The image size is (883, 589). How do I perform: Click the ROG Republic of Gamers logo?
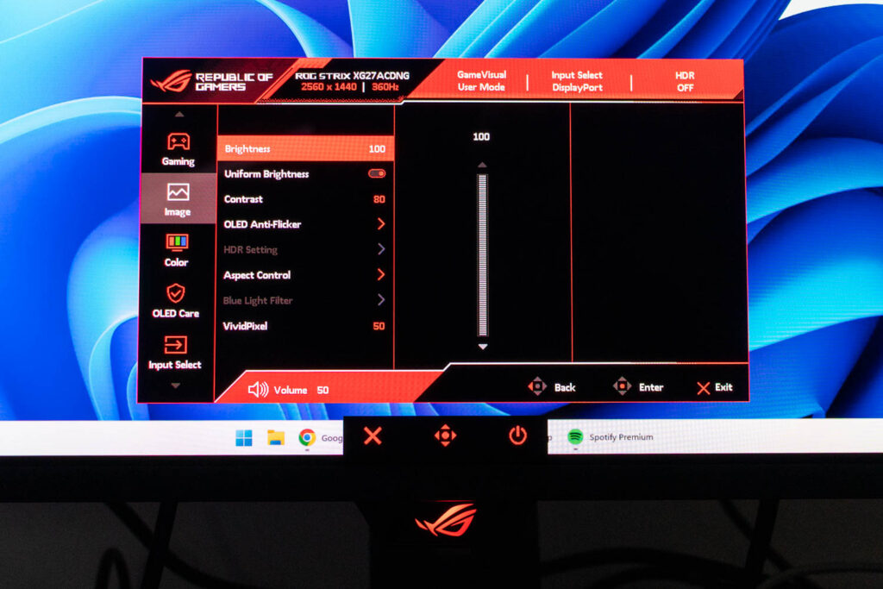click(x=211, y=81)
